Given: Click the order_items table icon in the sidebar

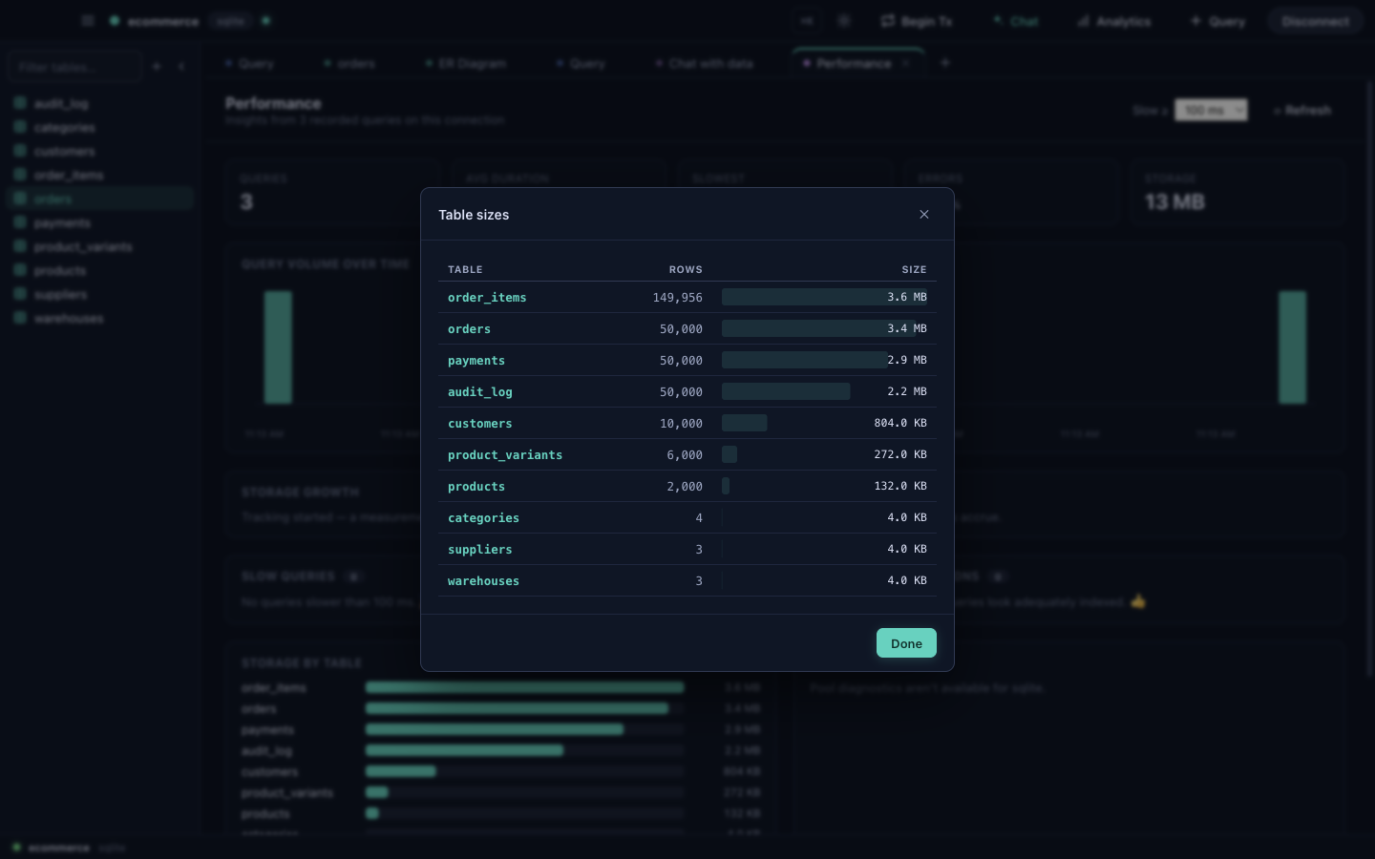Looking at the screenshot, I should (x=20, y=175).
